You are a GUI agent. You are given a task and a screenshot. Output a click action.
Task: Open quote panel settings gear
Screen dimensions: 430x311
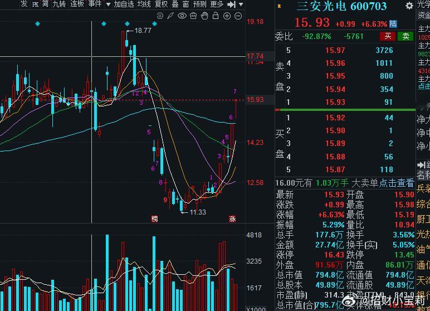[x=409, y=6]
